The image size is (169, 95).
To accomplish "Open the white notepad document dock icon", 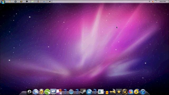I will pyautogui.click(x=101, y=92).
